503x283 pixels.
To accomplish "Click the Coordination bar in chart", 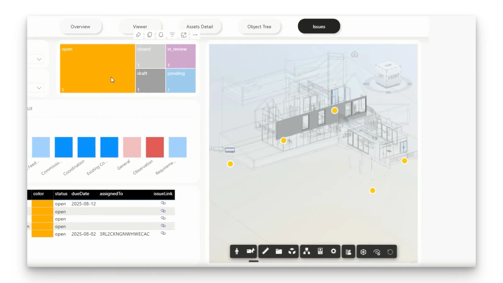I will coord(86,147).
